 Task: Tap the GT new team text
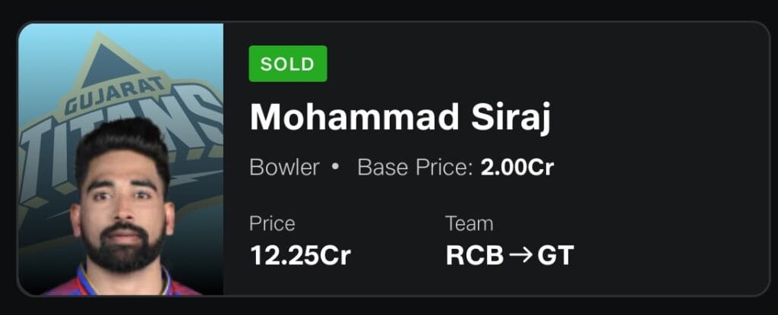[x=555, y=256]
